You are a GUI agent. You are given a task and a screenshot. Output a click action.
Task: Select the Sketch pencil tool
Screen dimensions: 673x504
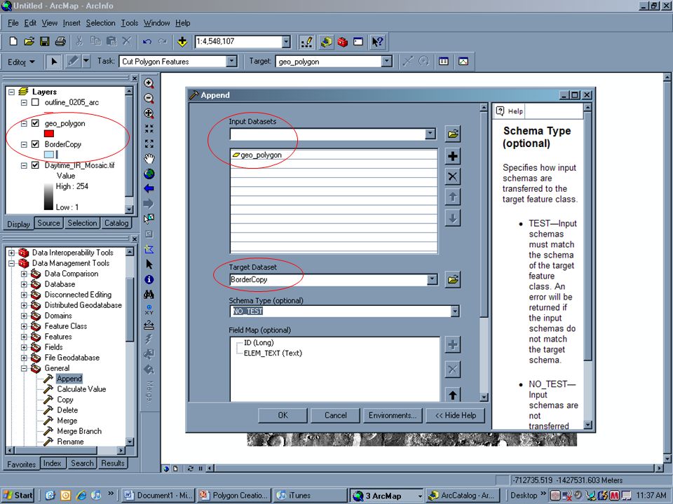[x=73, y=62]
